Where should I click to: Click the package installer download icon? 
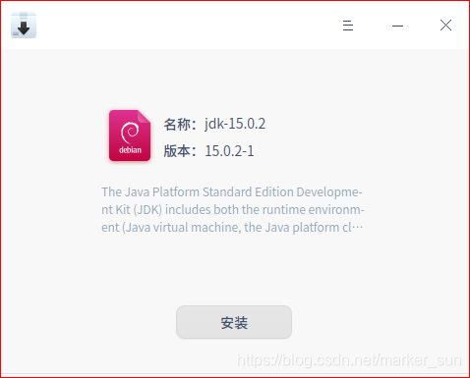[x=24, y=26]
